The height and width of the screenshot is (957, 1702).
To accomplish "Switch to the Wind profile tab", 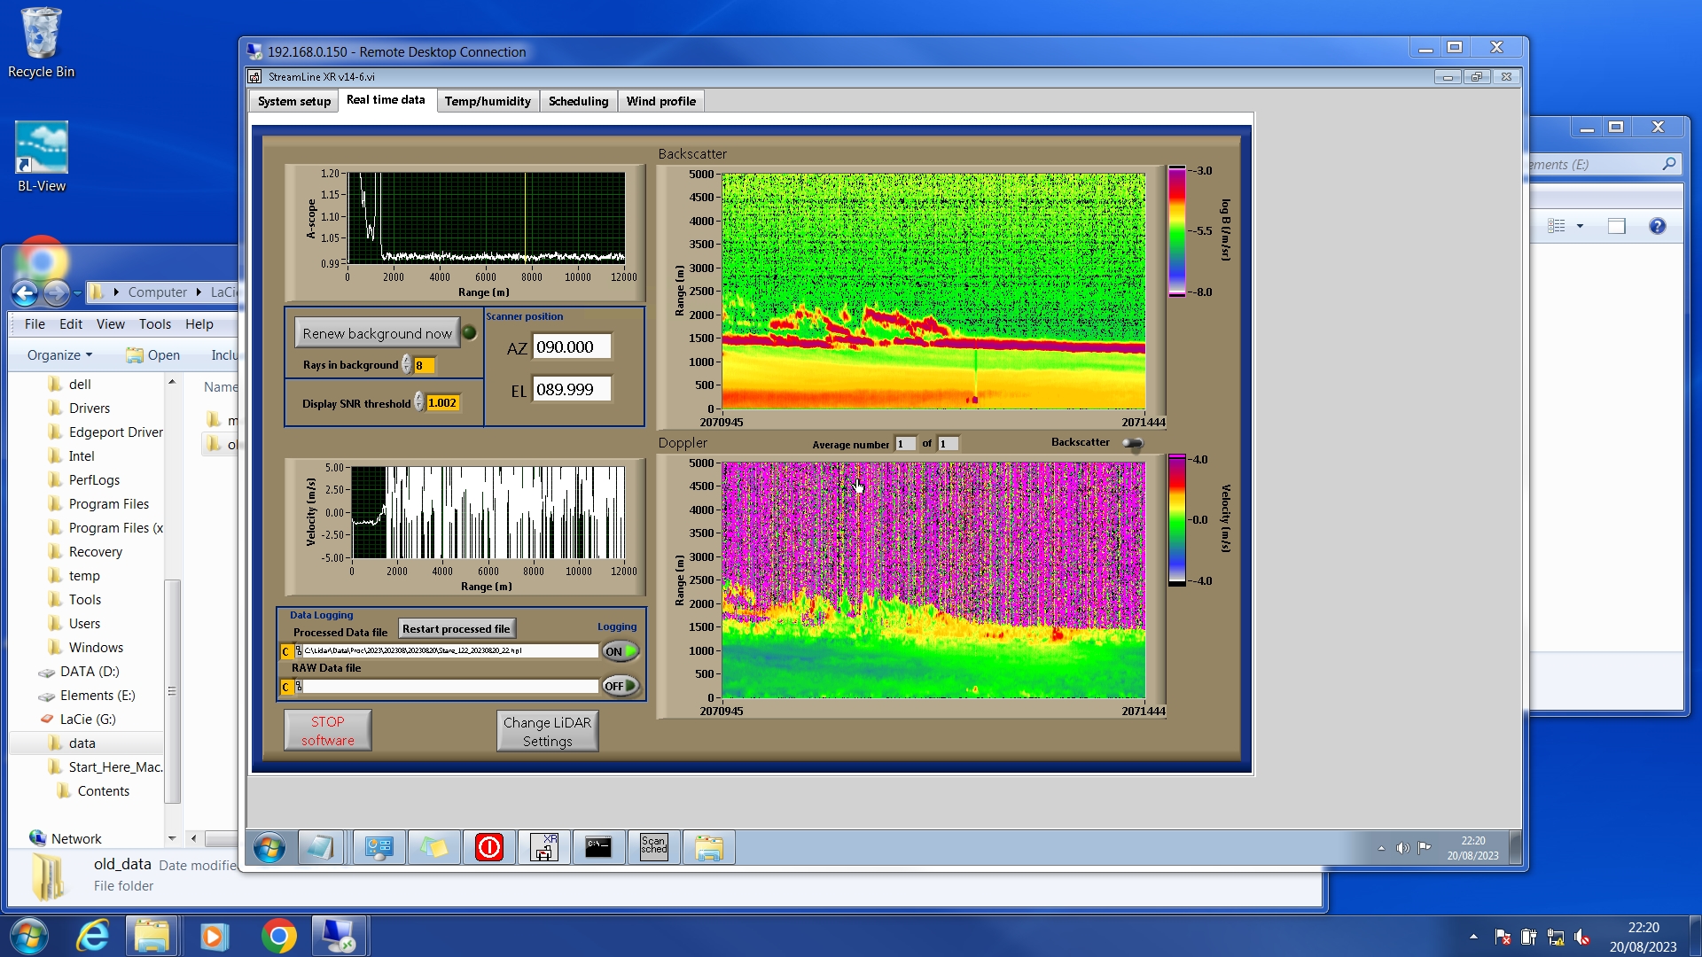I will pos(660,101).
